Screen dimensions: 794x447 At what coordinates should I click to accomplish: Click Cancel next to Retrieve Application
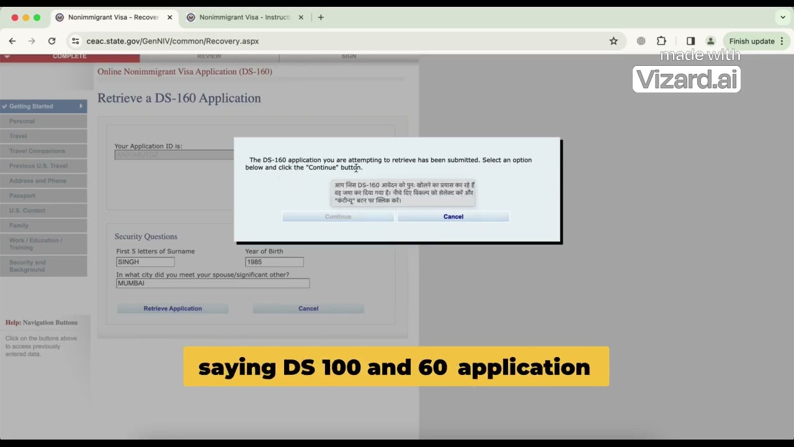308,309
